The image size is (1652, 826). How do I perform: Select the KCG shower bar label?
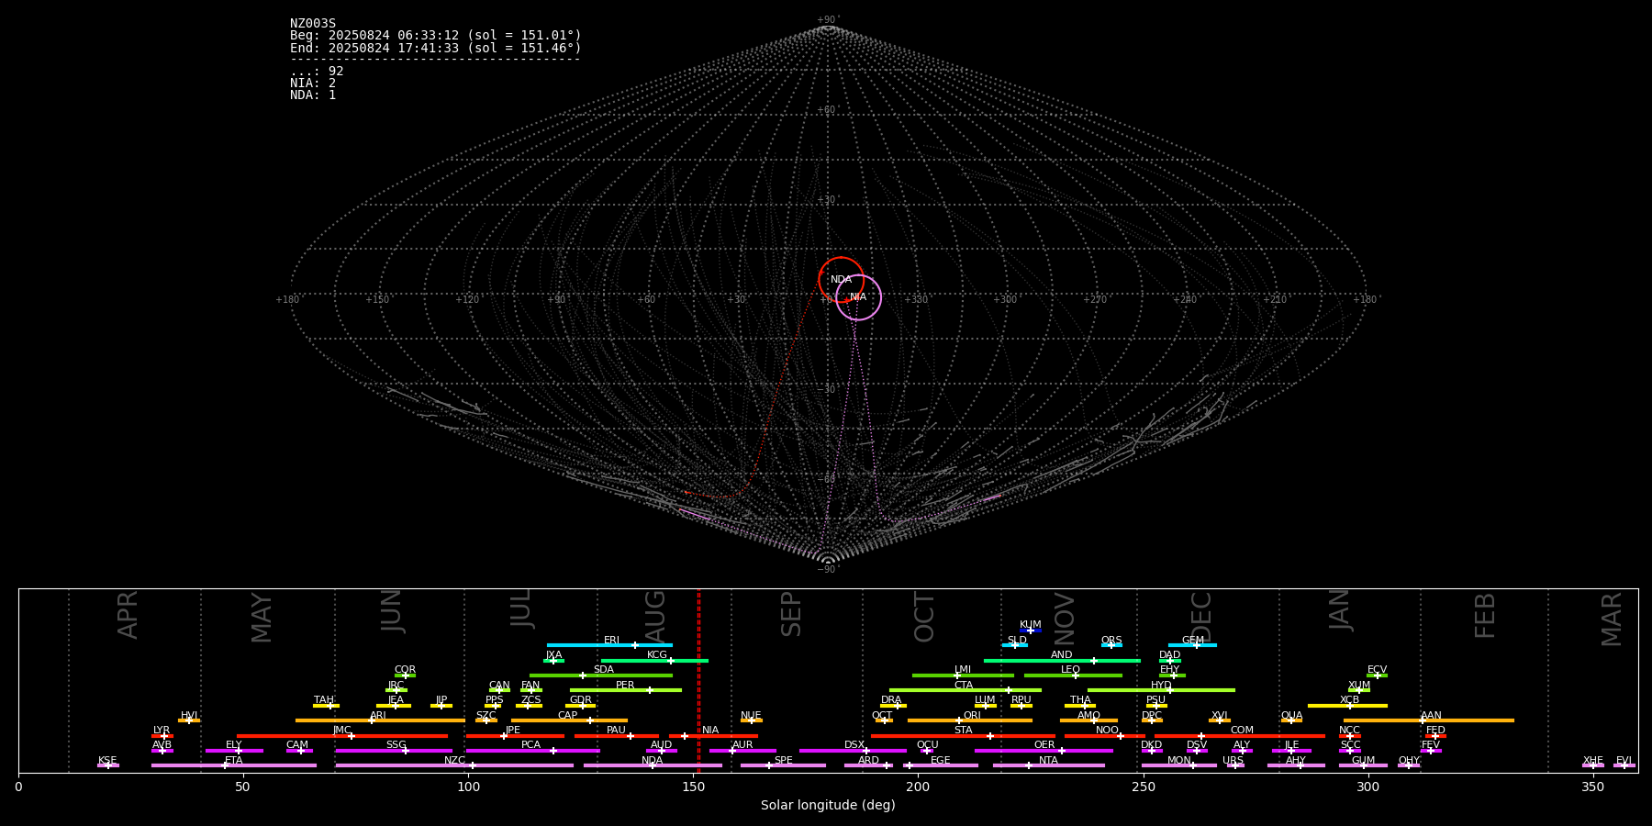coord(657,655)
